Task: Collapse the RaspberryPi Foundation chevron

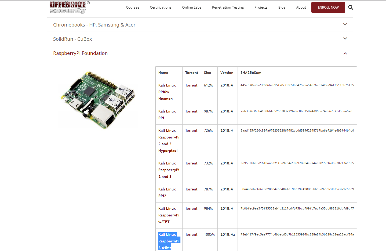Action: click(x=345, y=53)
